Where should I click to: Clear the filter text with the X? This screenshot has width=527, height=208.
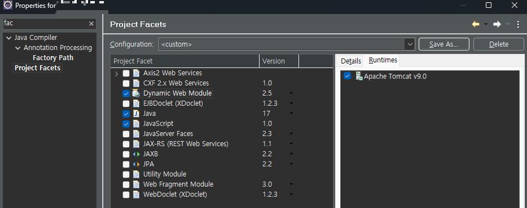coord(91,24)
